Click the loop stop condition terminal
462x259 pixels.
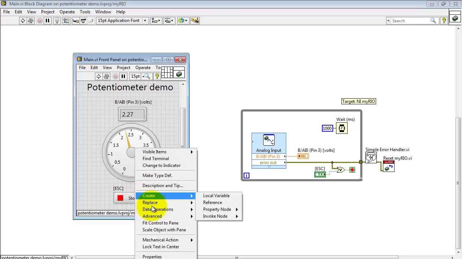tap(352, 170)
